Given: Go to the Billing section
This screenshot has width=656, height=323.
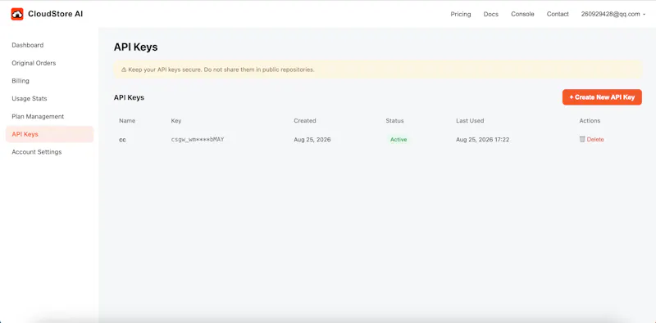Looking at the screenshot, I should pyautogui.click(x=50, y=81).
